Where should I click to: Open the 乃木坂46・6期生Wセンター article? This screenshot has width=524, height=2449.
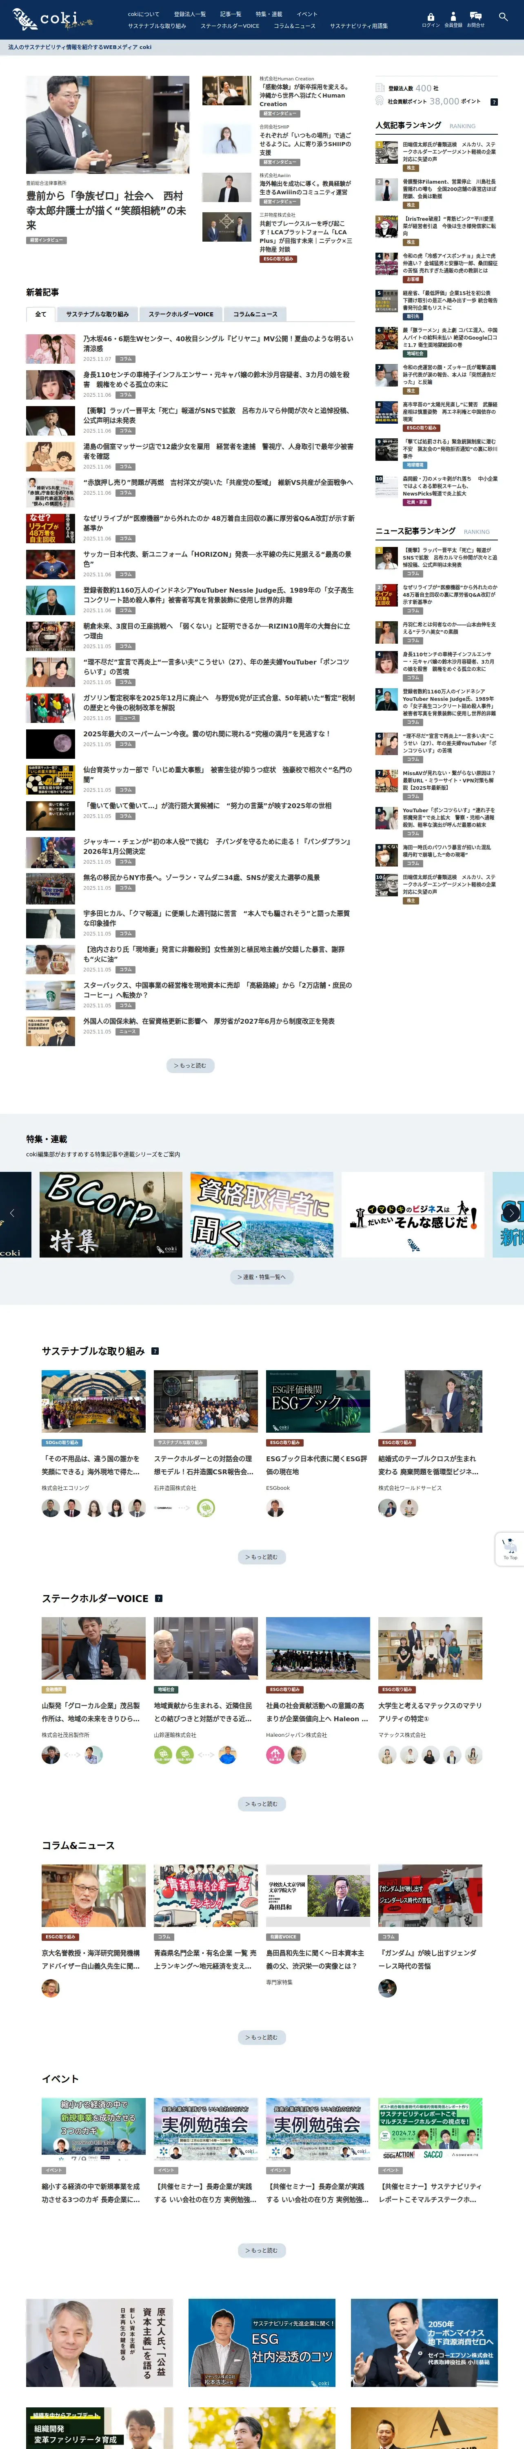coord(218,343)
